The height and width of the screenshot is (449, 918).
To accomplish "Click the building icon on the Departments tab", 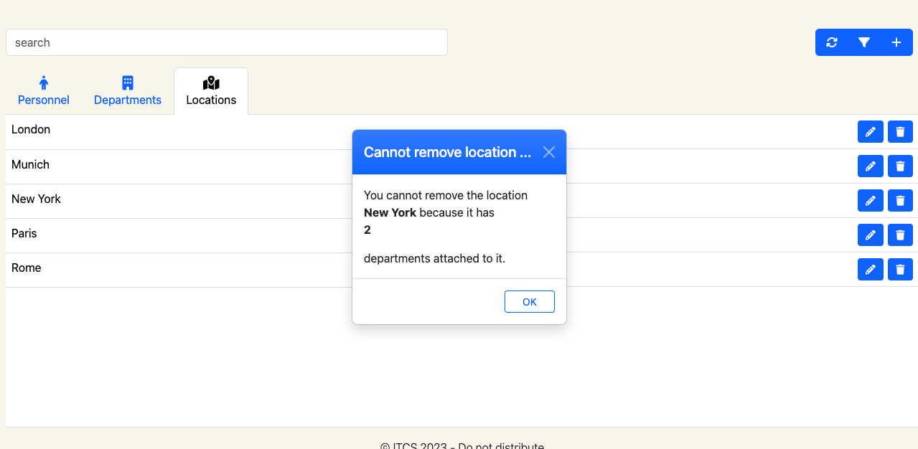I will point(127,82).
